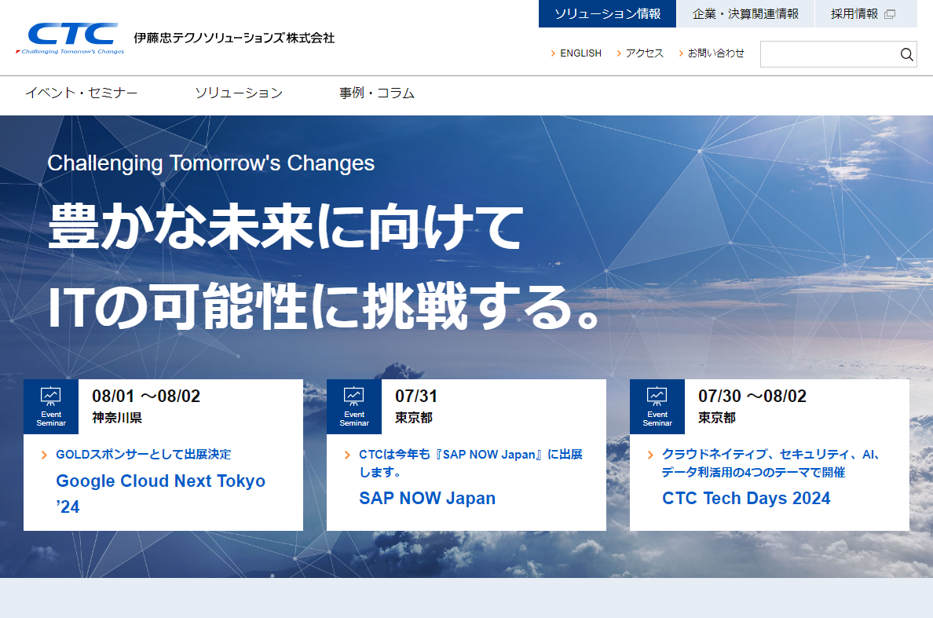Open the アクセス link

point(644,53)
